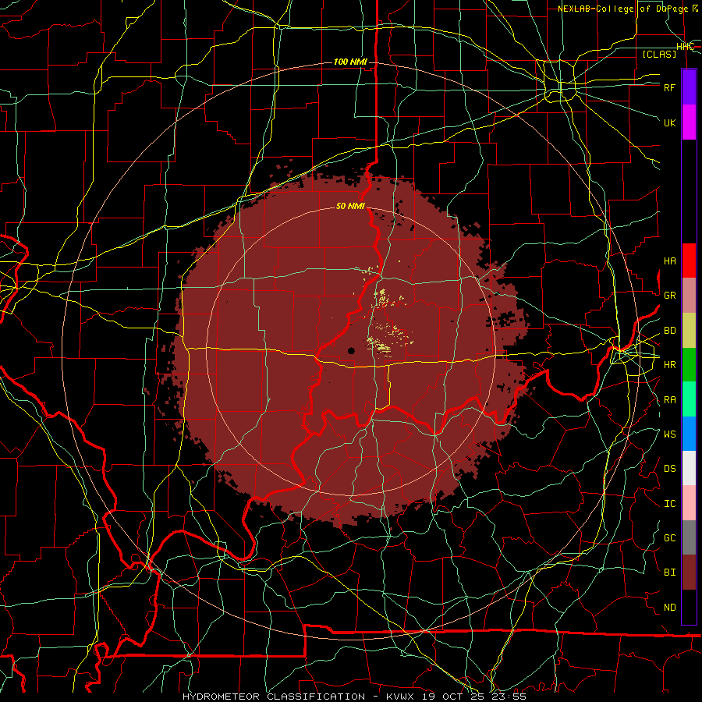
Task: Click the BD legend label text
Action: tap(669, 331)
